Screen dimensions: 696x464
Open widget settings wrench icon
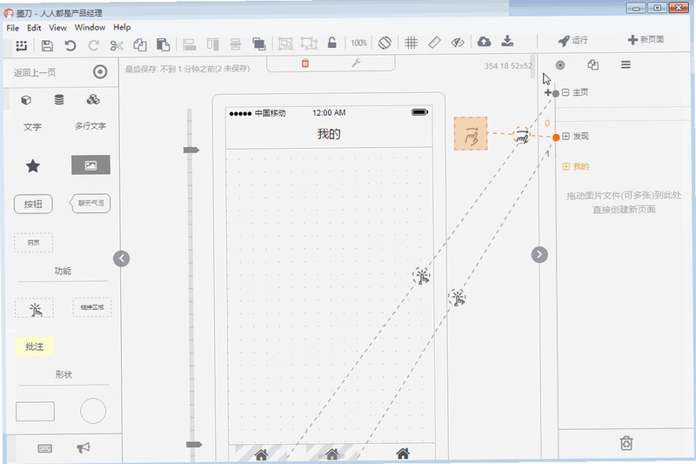pos(356,63)
